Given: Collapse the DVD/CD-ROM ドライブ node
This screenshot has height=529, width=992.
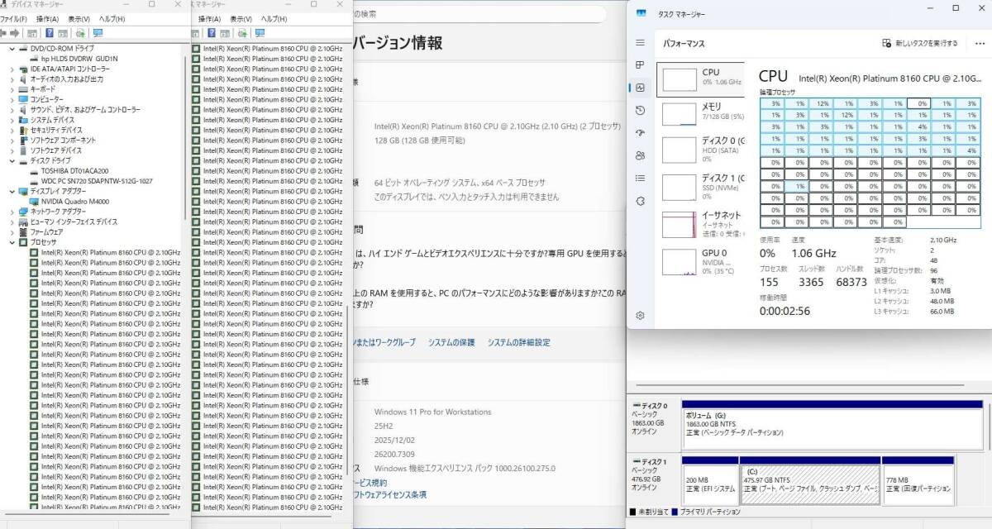Looking at the screenshot, I should 12,49.
